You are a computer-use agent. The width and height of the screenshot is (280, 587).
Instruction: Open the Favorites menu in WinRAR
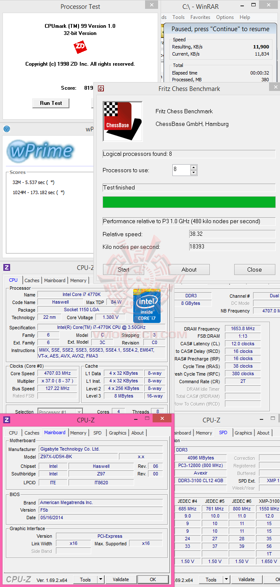pos(200,17)
